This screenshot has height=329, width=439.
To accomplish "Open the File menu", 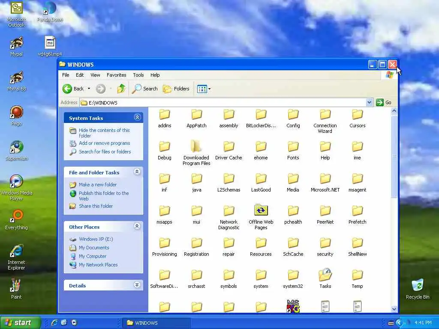I will (66, 75).
